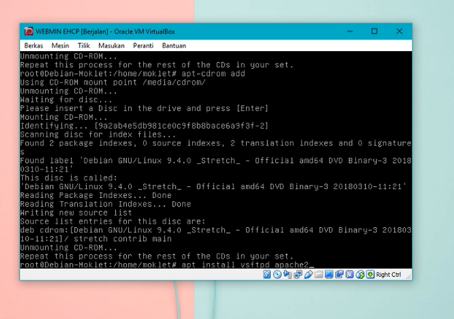Viewport: 454px width, 319px height.
Task: Click the green arrow keyboard capture icon
Action: coord(370,274)
